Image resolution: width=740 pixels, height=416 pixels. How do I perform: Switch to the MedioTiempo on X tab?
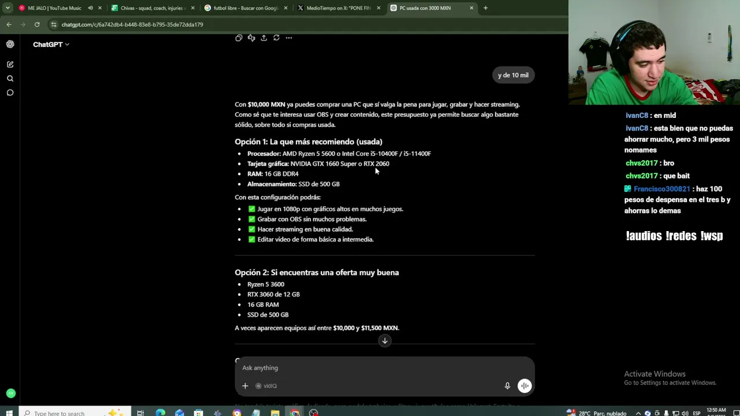pos(339,8)
